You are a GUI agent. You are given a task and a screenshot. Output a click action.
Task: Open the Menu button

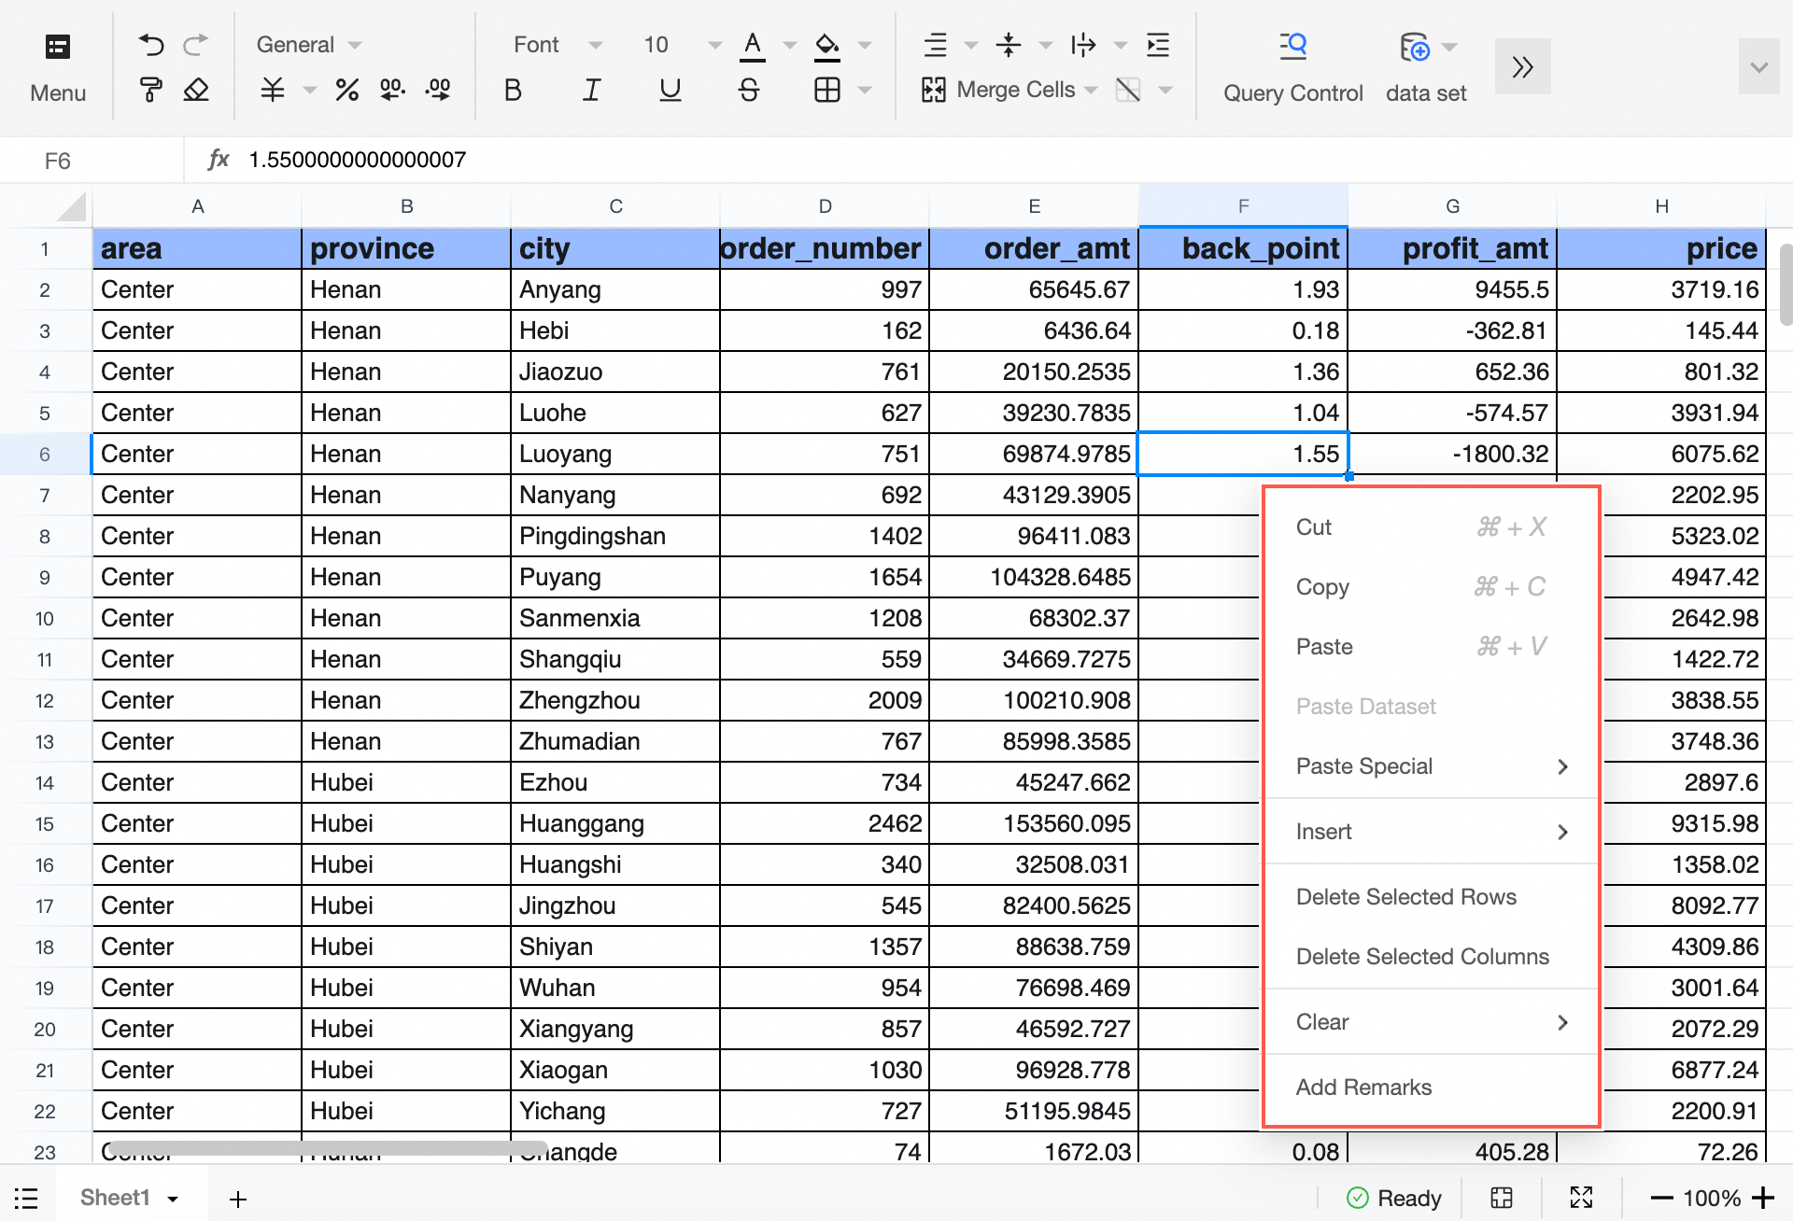57,67
